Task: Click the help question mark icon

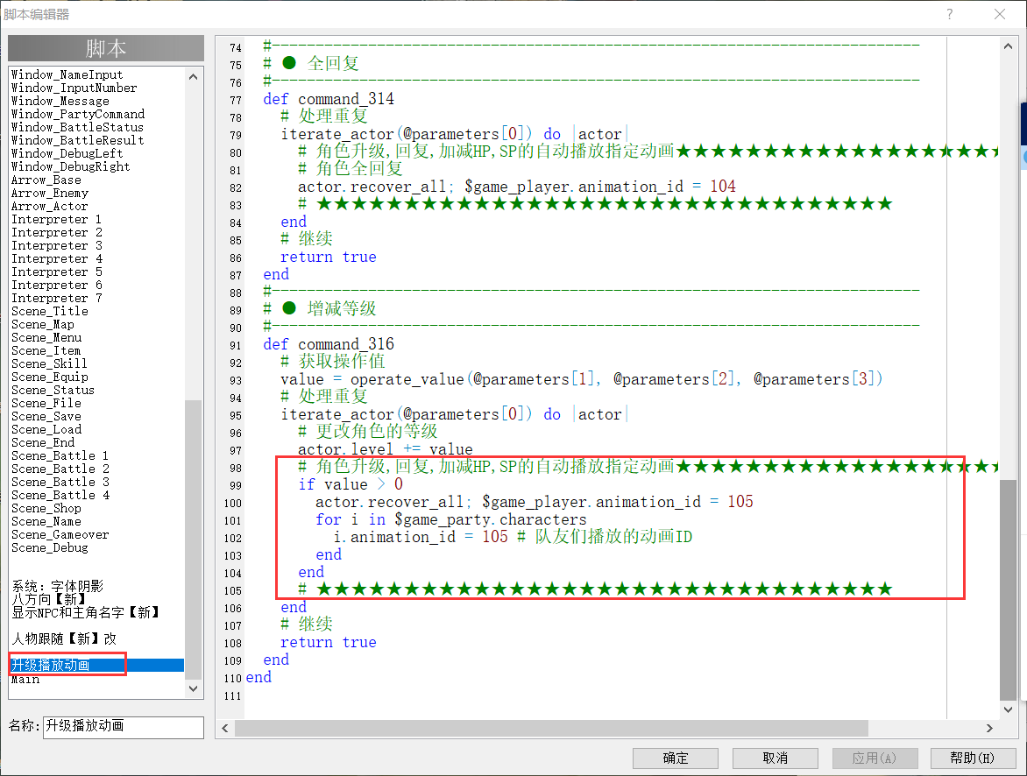Action: pyautogui.click(x=950, y=14)
